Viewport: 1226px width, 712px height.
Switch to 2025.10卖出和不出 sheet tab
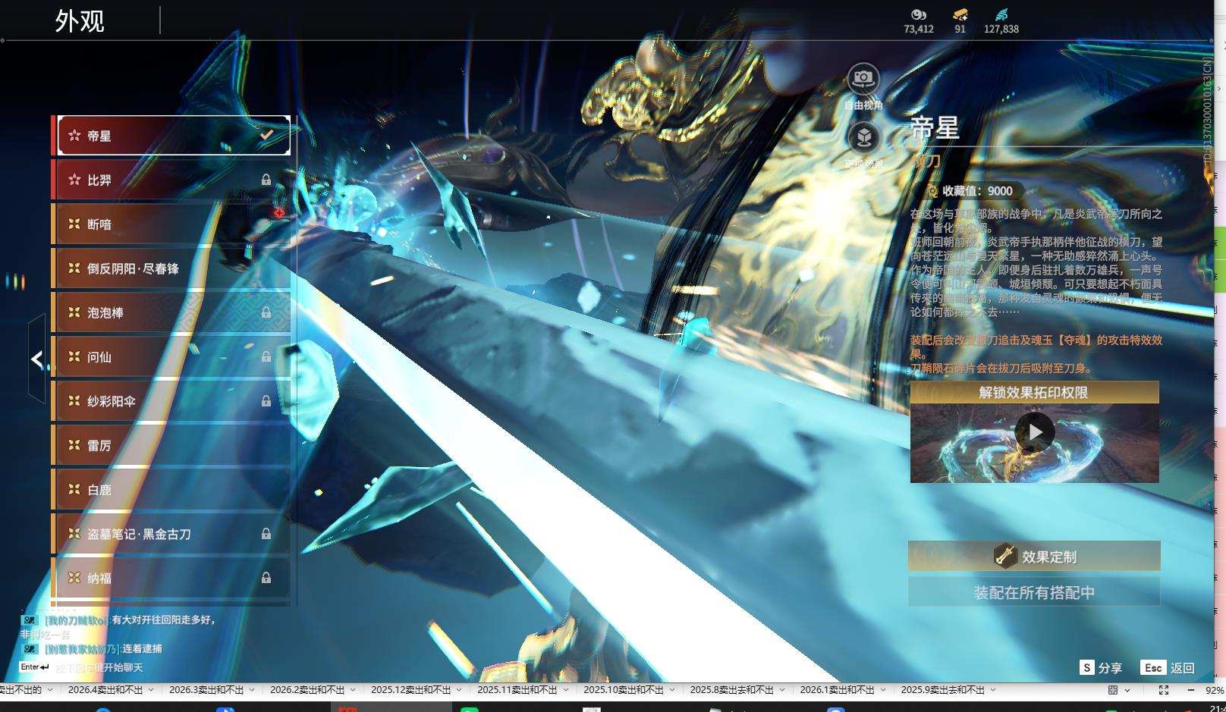(623, 690)
